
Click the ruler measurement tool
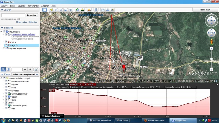(x=96, y=10)
